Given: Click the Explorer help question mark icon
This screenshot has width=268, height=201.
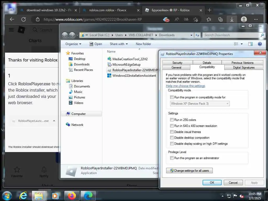Looking at the screenshot, I should pyautogui.click(x=260, y=44).
